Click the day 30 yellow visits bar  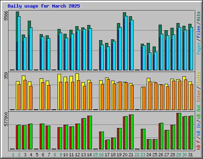click(184, 93)
